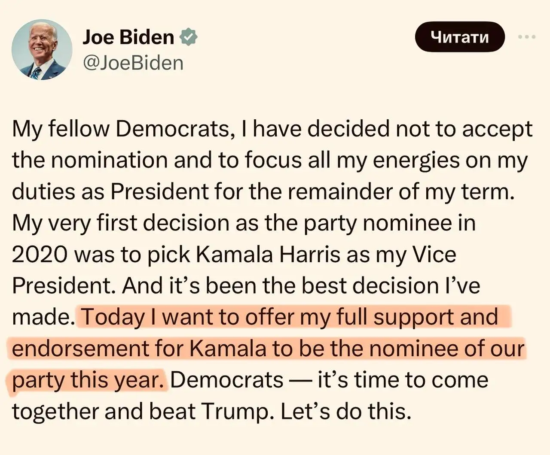The image size is (550, 455).
Task: Click the closing phrase "Let's do this."
Action: click(x=346, y=412)
